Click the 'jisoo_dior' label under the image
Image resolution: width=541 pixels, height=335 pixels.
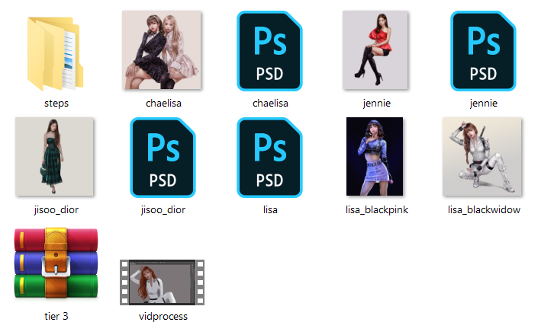pos(56,210)
